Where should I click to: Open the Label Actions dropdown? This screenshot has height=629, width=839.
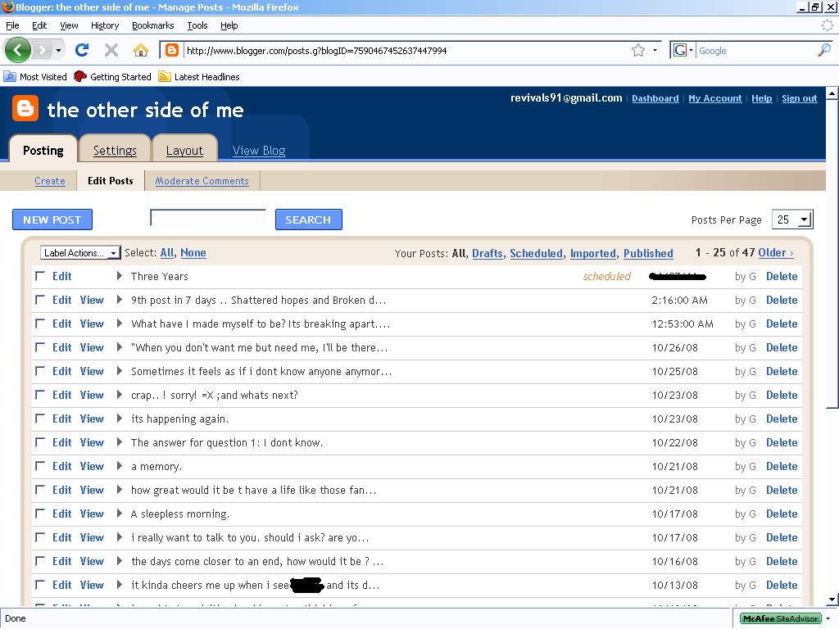pos(80,253)
